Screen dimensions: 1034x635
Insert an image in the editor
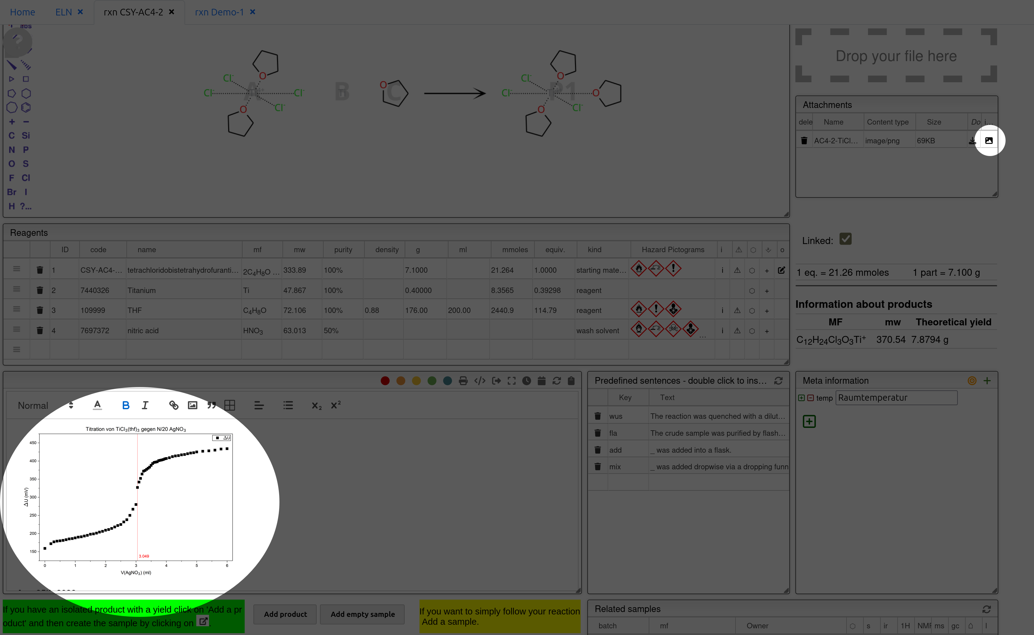[x=192, y=405]
